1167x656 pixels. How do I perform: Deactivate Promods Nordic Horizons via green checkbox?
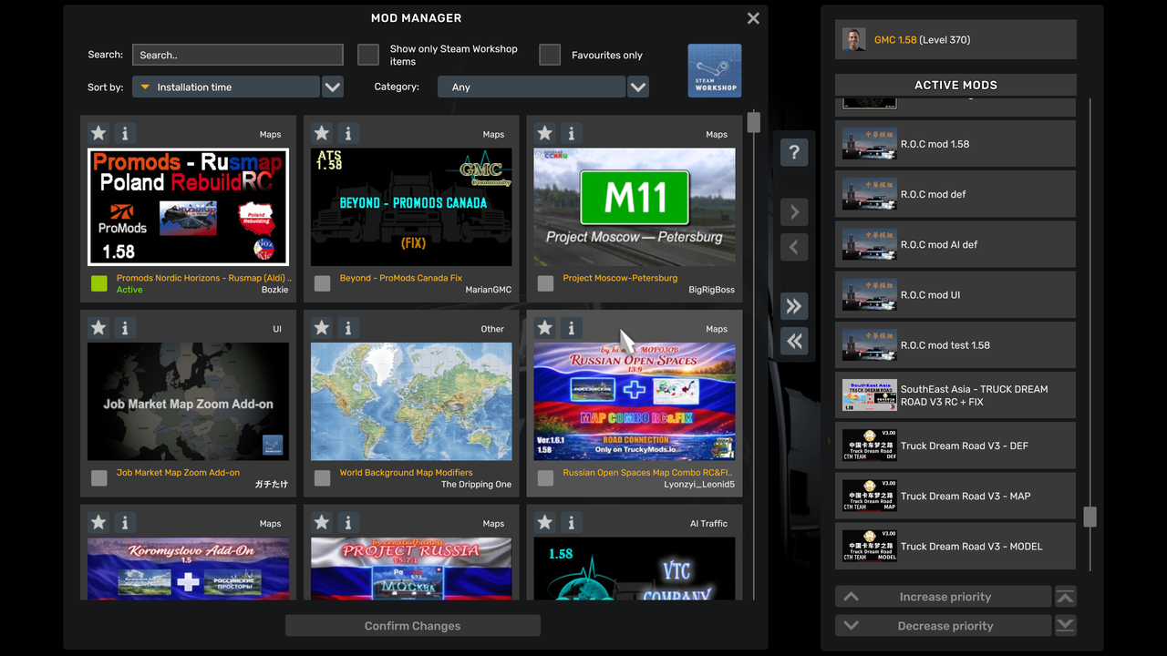click(99, 283)
